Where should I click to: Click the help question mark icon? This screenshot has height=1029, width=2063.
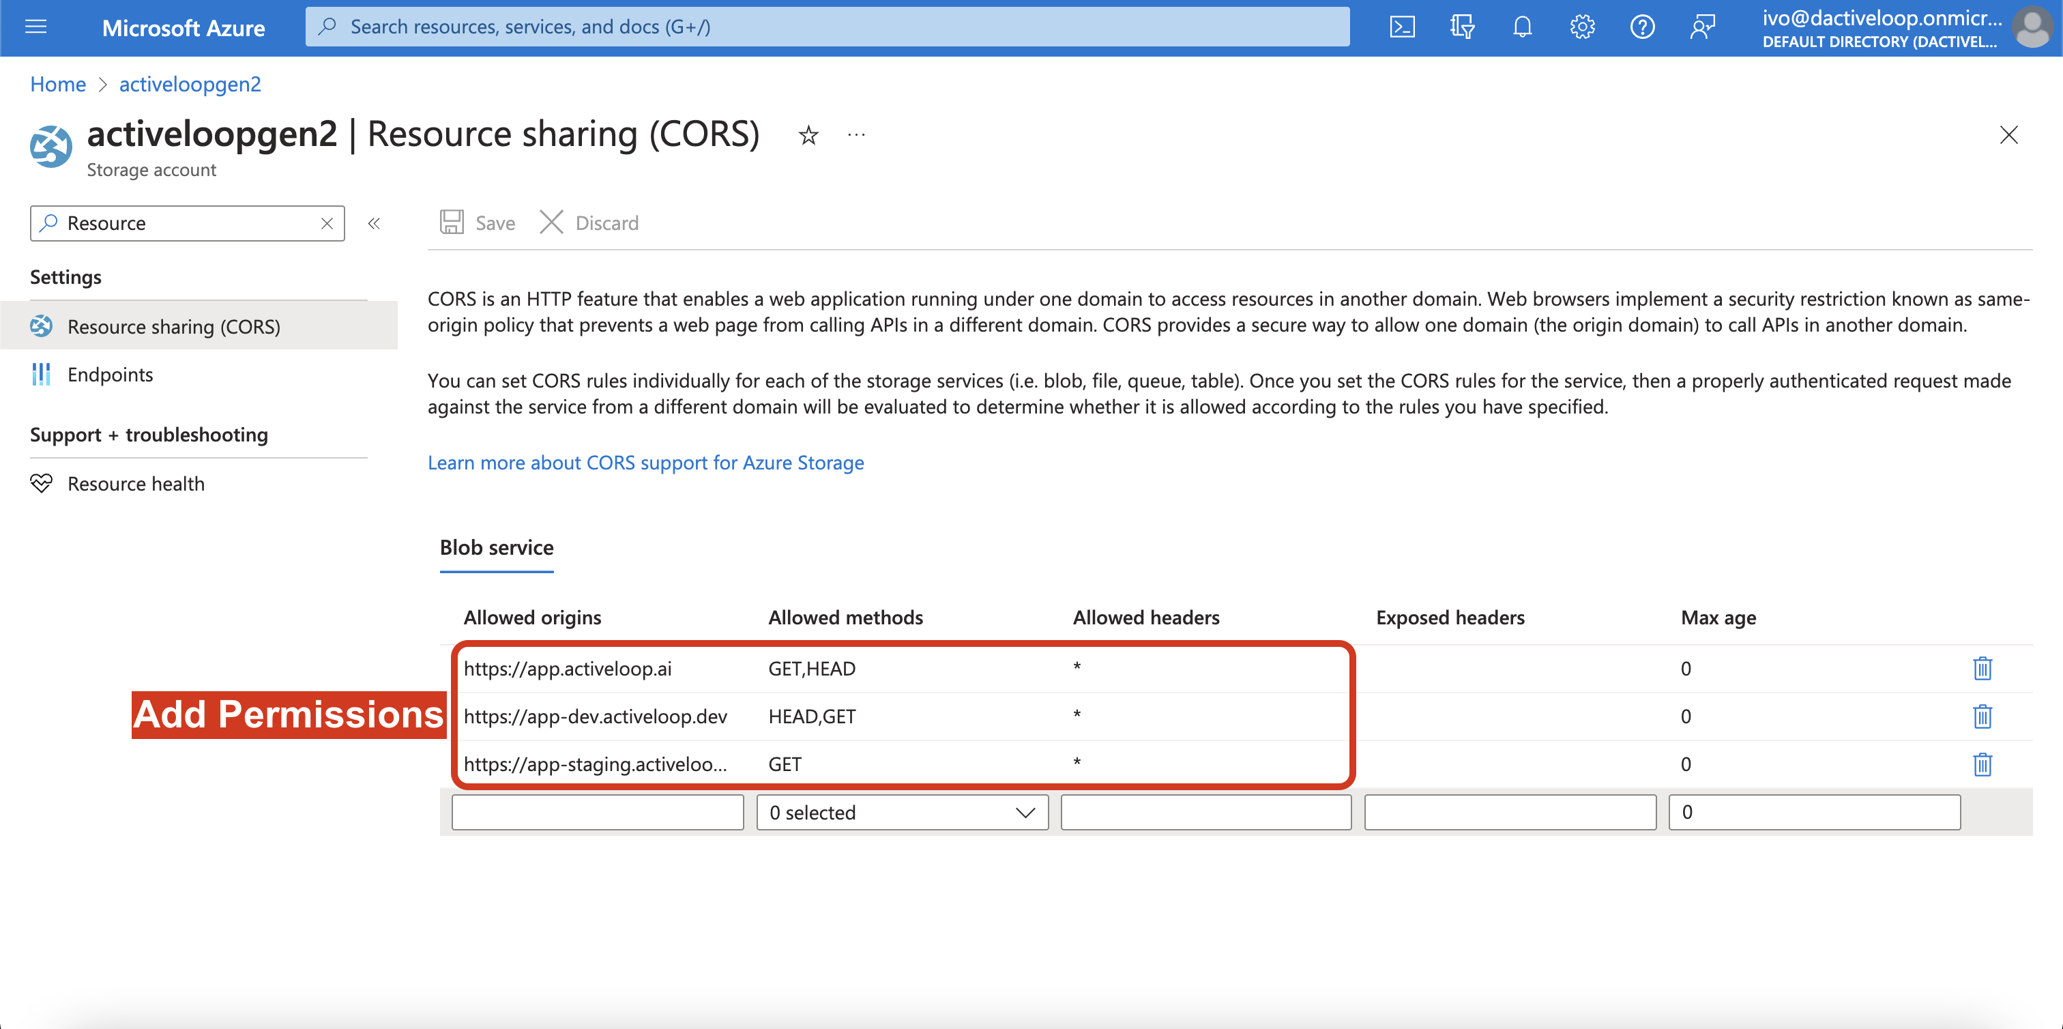1642,27
